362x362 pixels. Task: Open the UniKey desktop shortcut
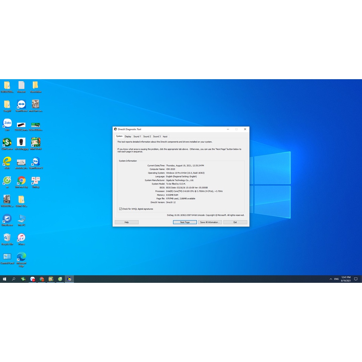point(35,181)
